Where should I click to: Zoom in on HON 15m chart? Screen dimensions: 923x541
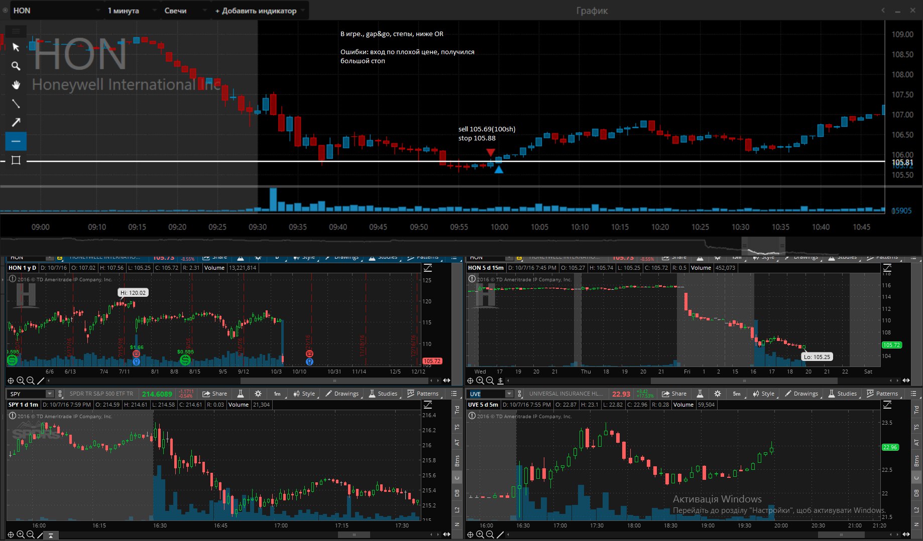click(x=480, y=381)
